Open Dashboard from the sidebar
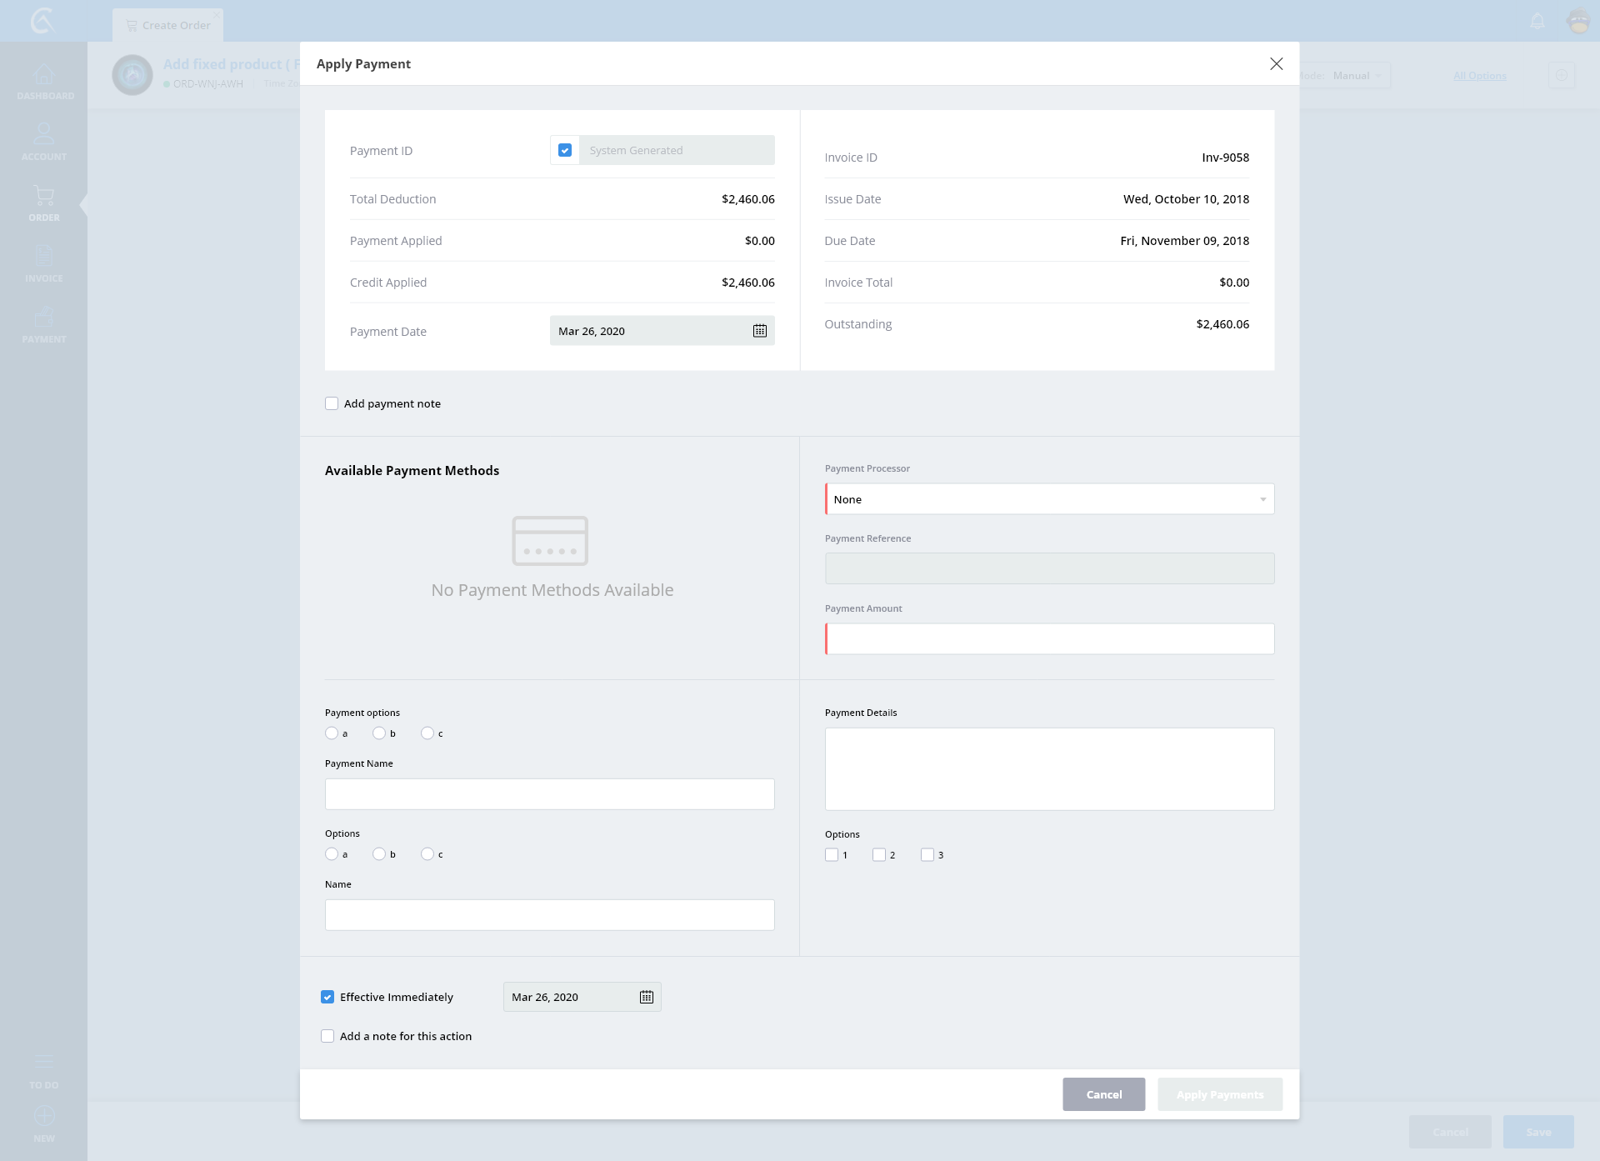Screen dimensions: 1600x1161 (44, 82)
